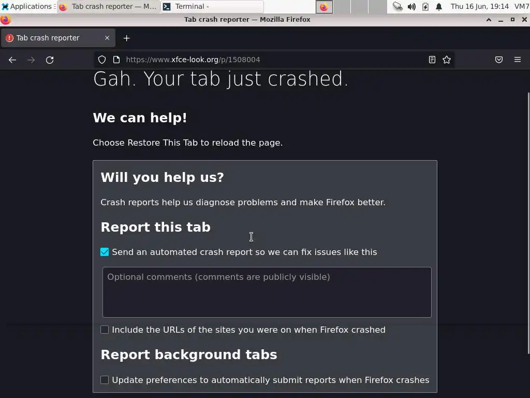
Task: Bookmark this page with the star
Action: coord(447,60)
